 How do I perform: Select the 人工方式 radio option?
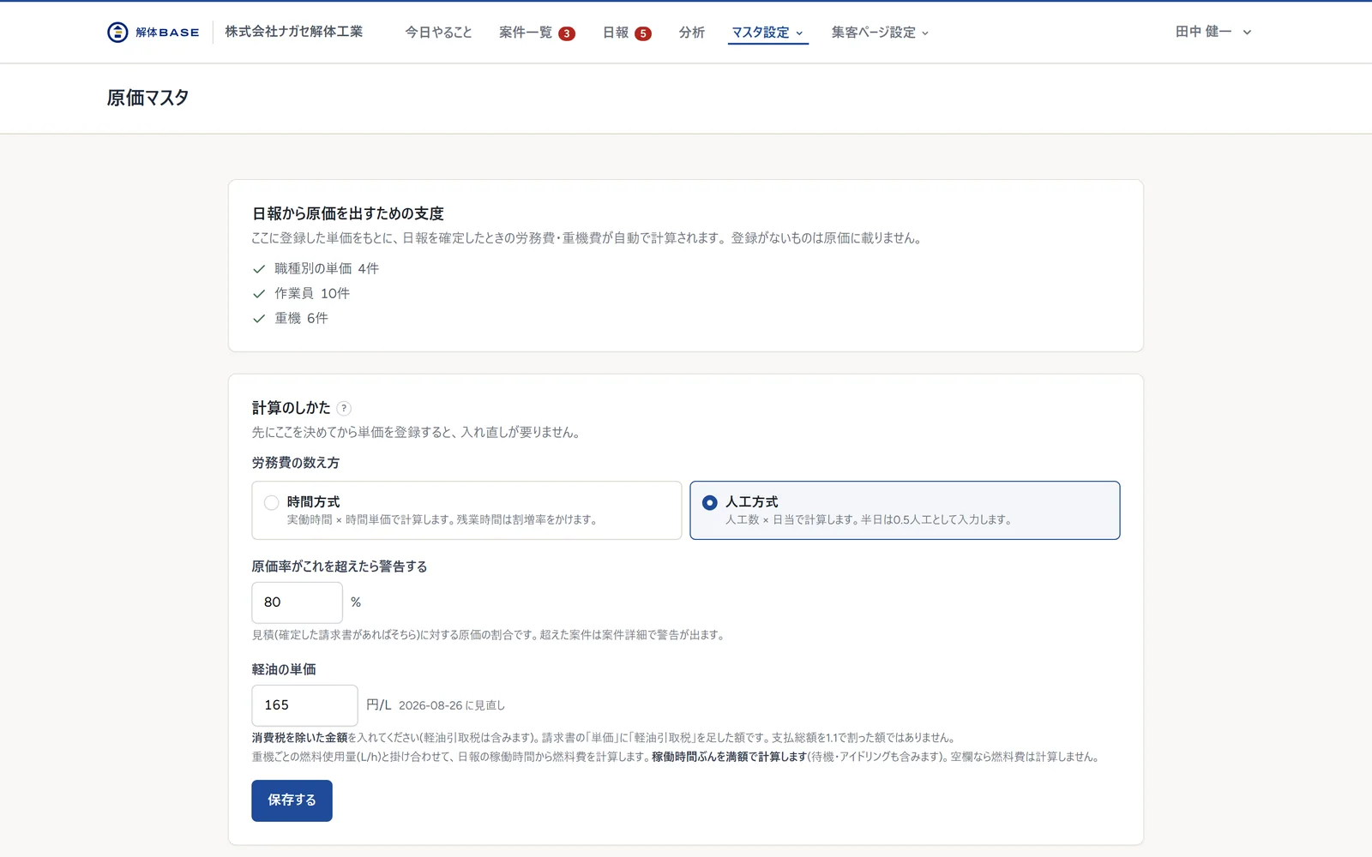click(x=905, y=510)
